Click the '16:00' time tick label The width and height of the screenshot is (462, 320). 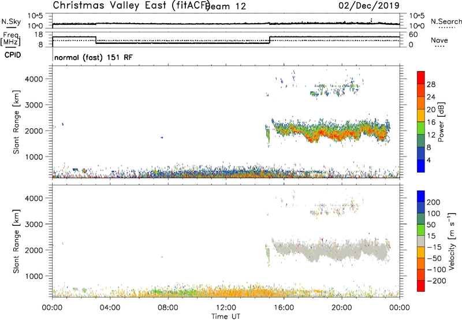click(x=284, y=308)
